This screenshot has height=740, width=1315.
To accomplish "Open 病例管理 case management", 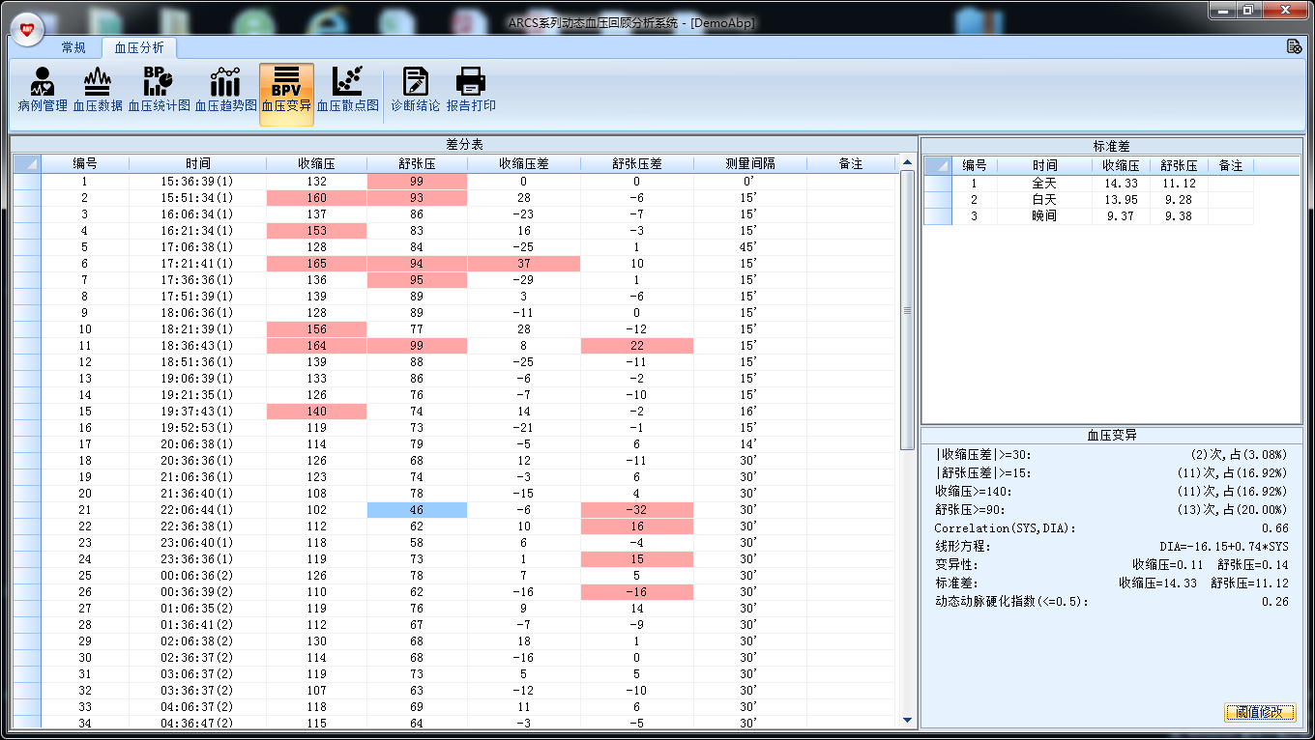I will pyautogui.click(x=43, y=92).
